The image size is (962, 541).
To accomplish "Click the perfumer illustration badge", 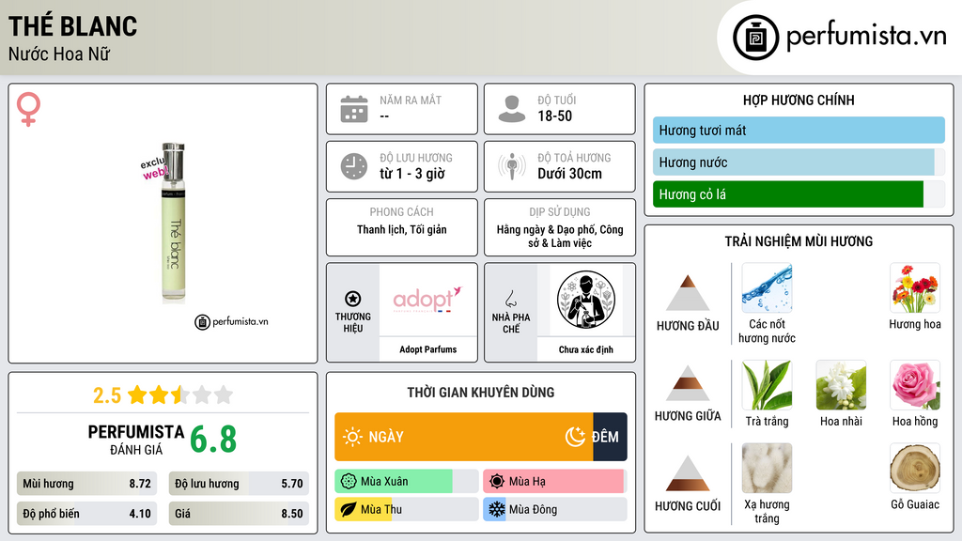I will tap(586, 300).
